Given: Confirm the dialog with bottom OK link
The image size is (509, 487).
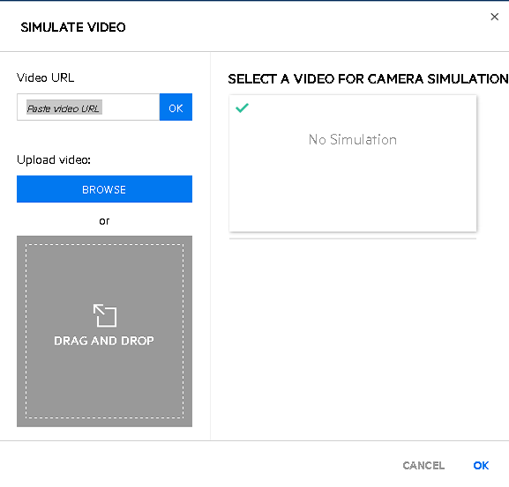Looking at the screenshot, I should pyautogui.click(x=481, y=466).
